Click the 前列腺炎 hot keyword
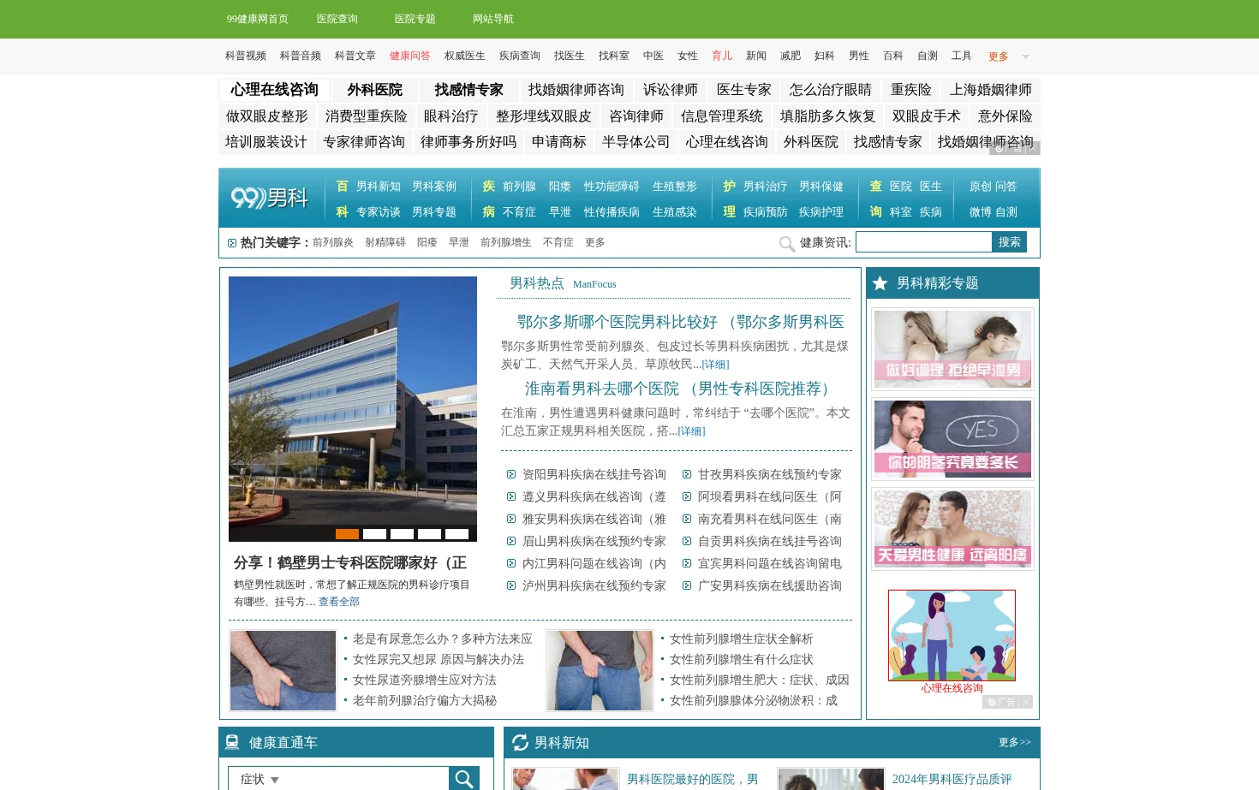Screen dimensions: 1259x790 pos(333,243)
